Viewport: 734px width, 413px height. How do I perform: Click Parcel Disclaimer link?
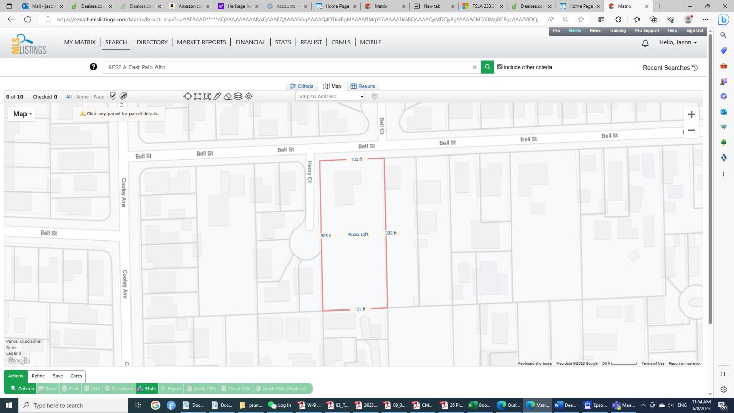[24, 341]
